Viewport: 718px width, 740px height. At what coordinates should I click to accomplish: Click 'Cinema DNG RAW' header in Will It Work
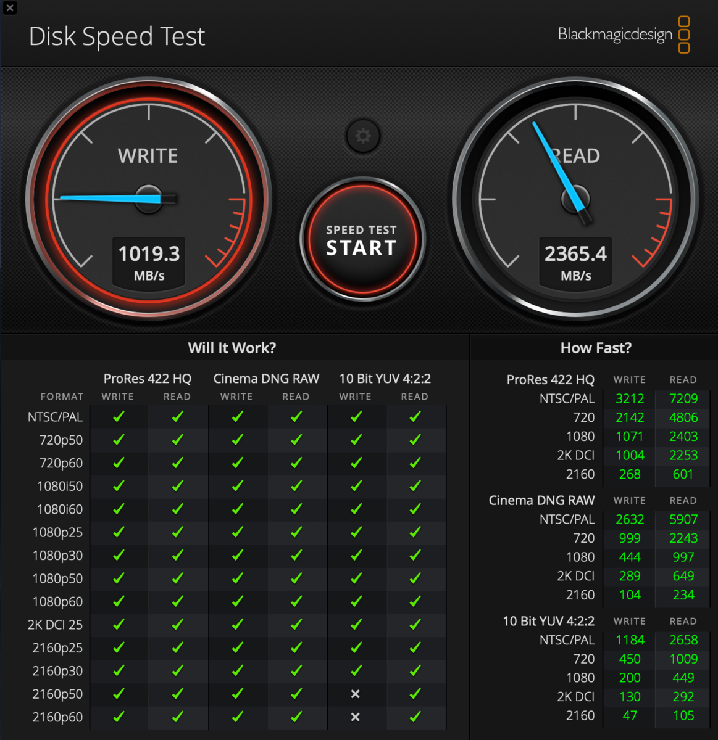click(266, 379)
